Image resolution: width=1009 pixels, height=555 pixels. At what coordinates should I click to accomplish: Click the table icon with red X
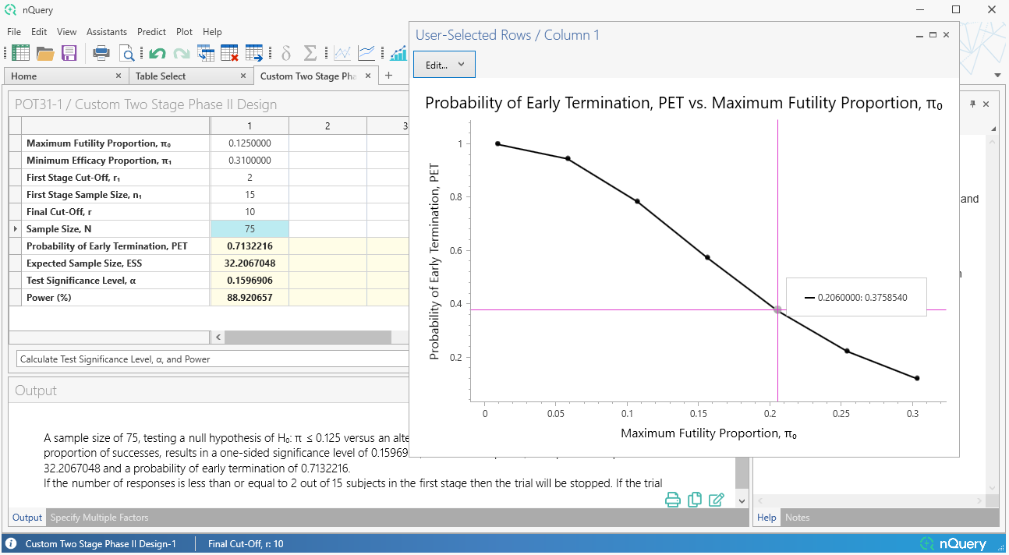point(229,53)
